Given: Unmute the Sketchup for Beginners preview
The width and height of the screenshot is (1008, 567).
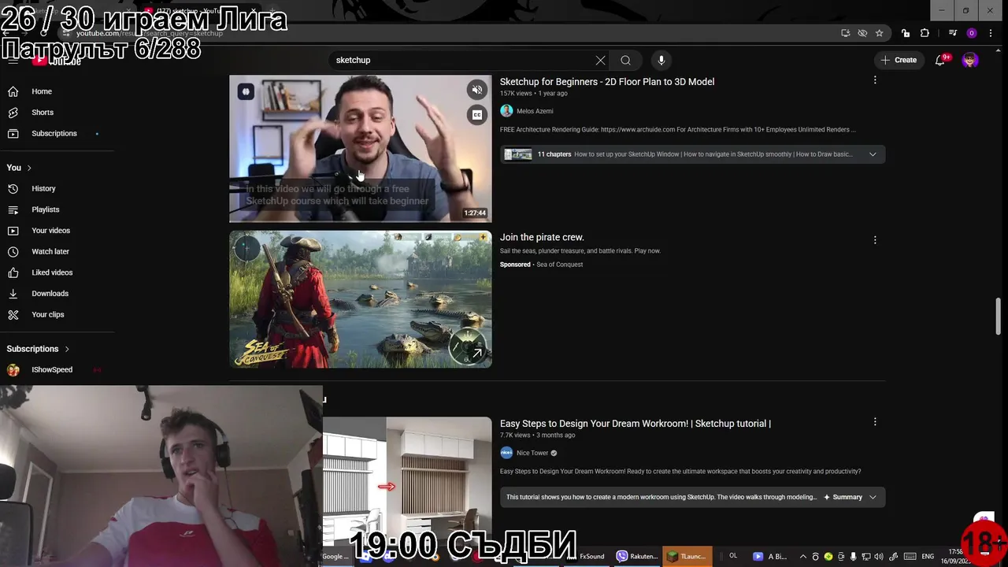Looking at the screenshot, I should pos(476,90).
